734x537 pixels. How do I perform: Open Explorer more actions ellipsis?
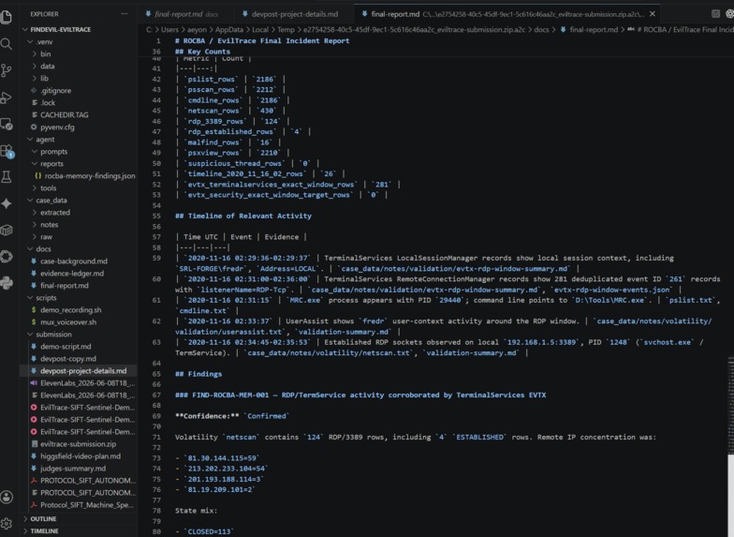124,14
